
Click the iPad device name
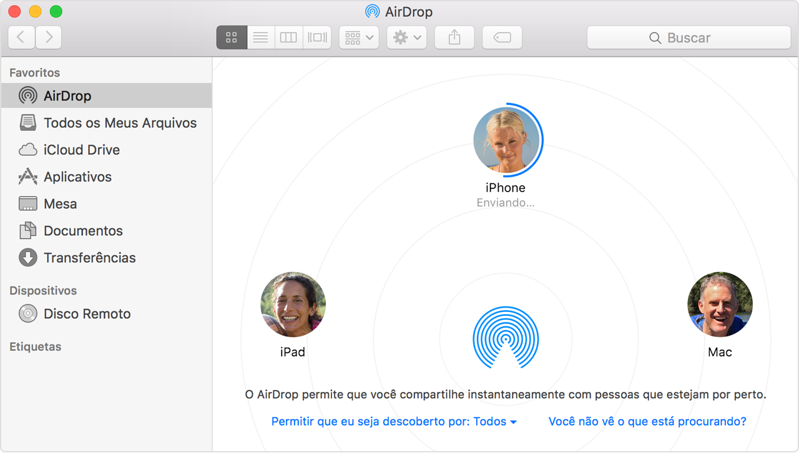(293, 352)
